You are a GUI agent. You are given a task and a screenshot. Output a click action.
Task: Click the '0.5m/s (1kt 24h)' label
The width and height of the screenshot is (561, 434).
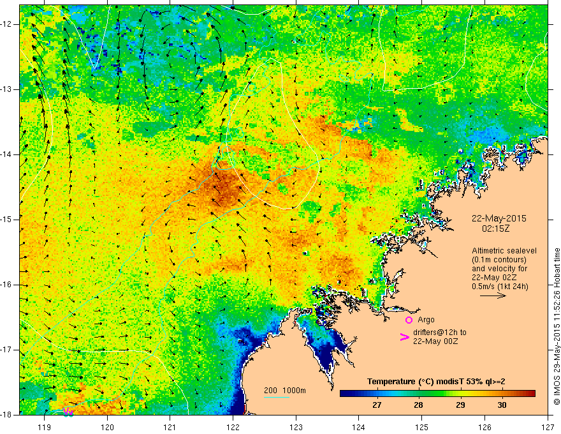pos(500,287)
